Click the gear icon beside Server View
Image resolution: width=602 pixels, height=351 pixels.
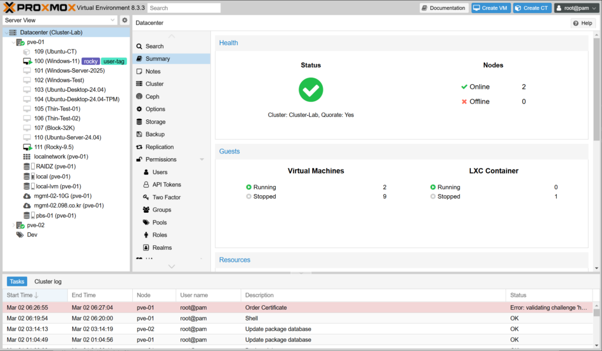(125, 20)
